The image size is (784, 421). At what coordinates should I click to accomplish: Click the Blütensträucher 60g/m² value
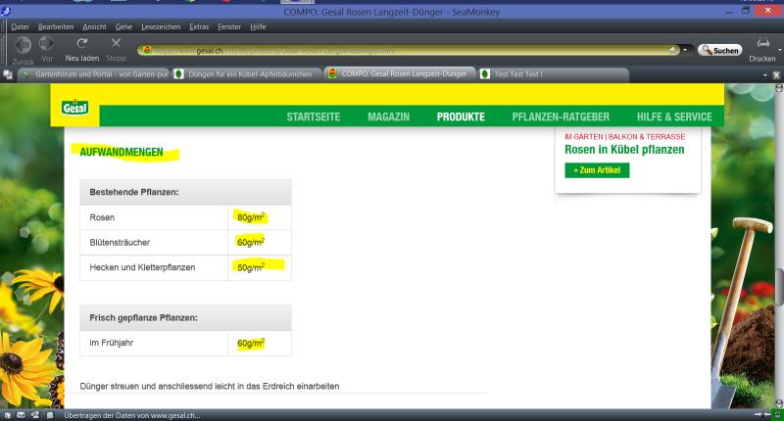pos(251,242)
